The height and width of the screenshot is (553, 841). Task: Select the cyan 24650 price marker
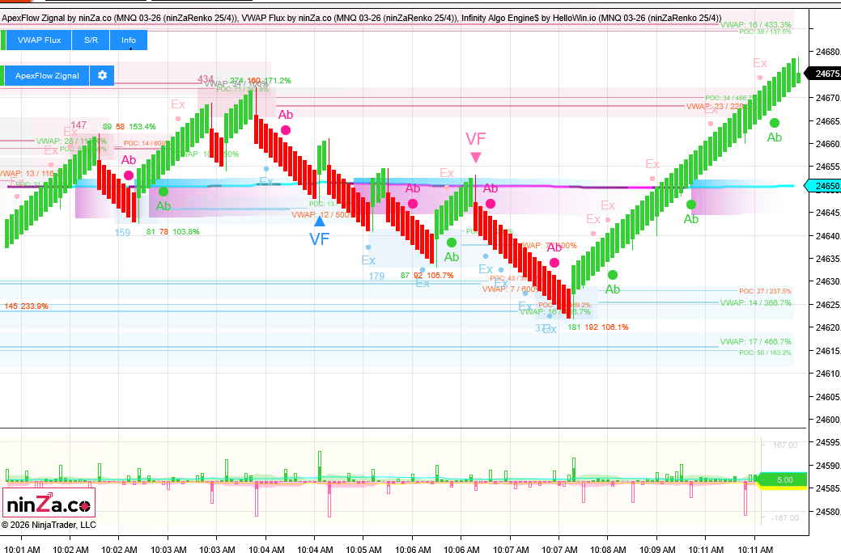click(x=823, y=186)
